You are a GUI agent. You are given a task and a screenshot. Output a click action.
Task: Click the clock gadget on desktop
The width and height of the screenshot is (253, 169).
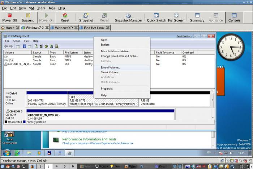click(231, 47)
